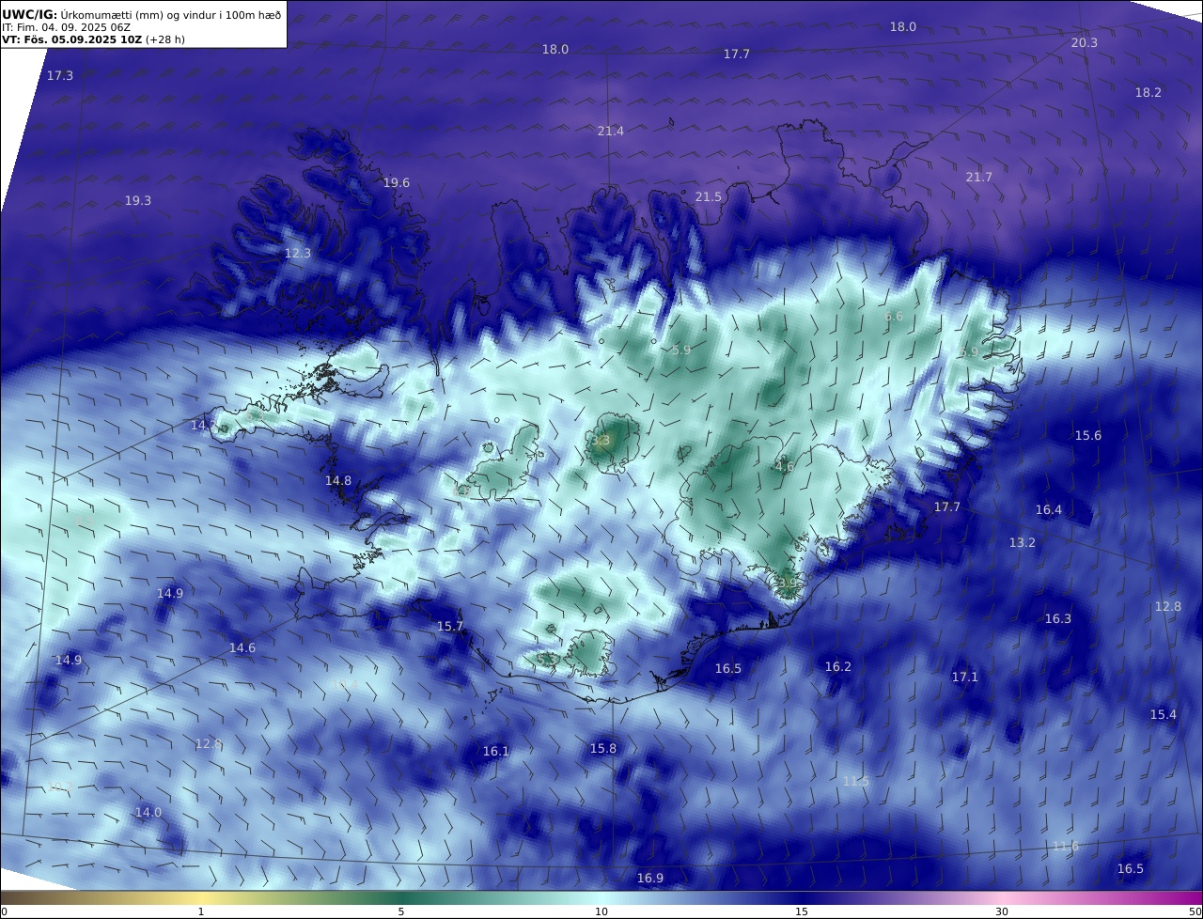Select the 21.5 value label

click(709, 196)
